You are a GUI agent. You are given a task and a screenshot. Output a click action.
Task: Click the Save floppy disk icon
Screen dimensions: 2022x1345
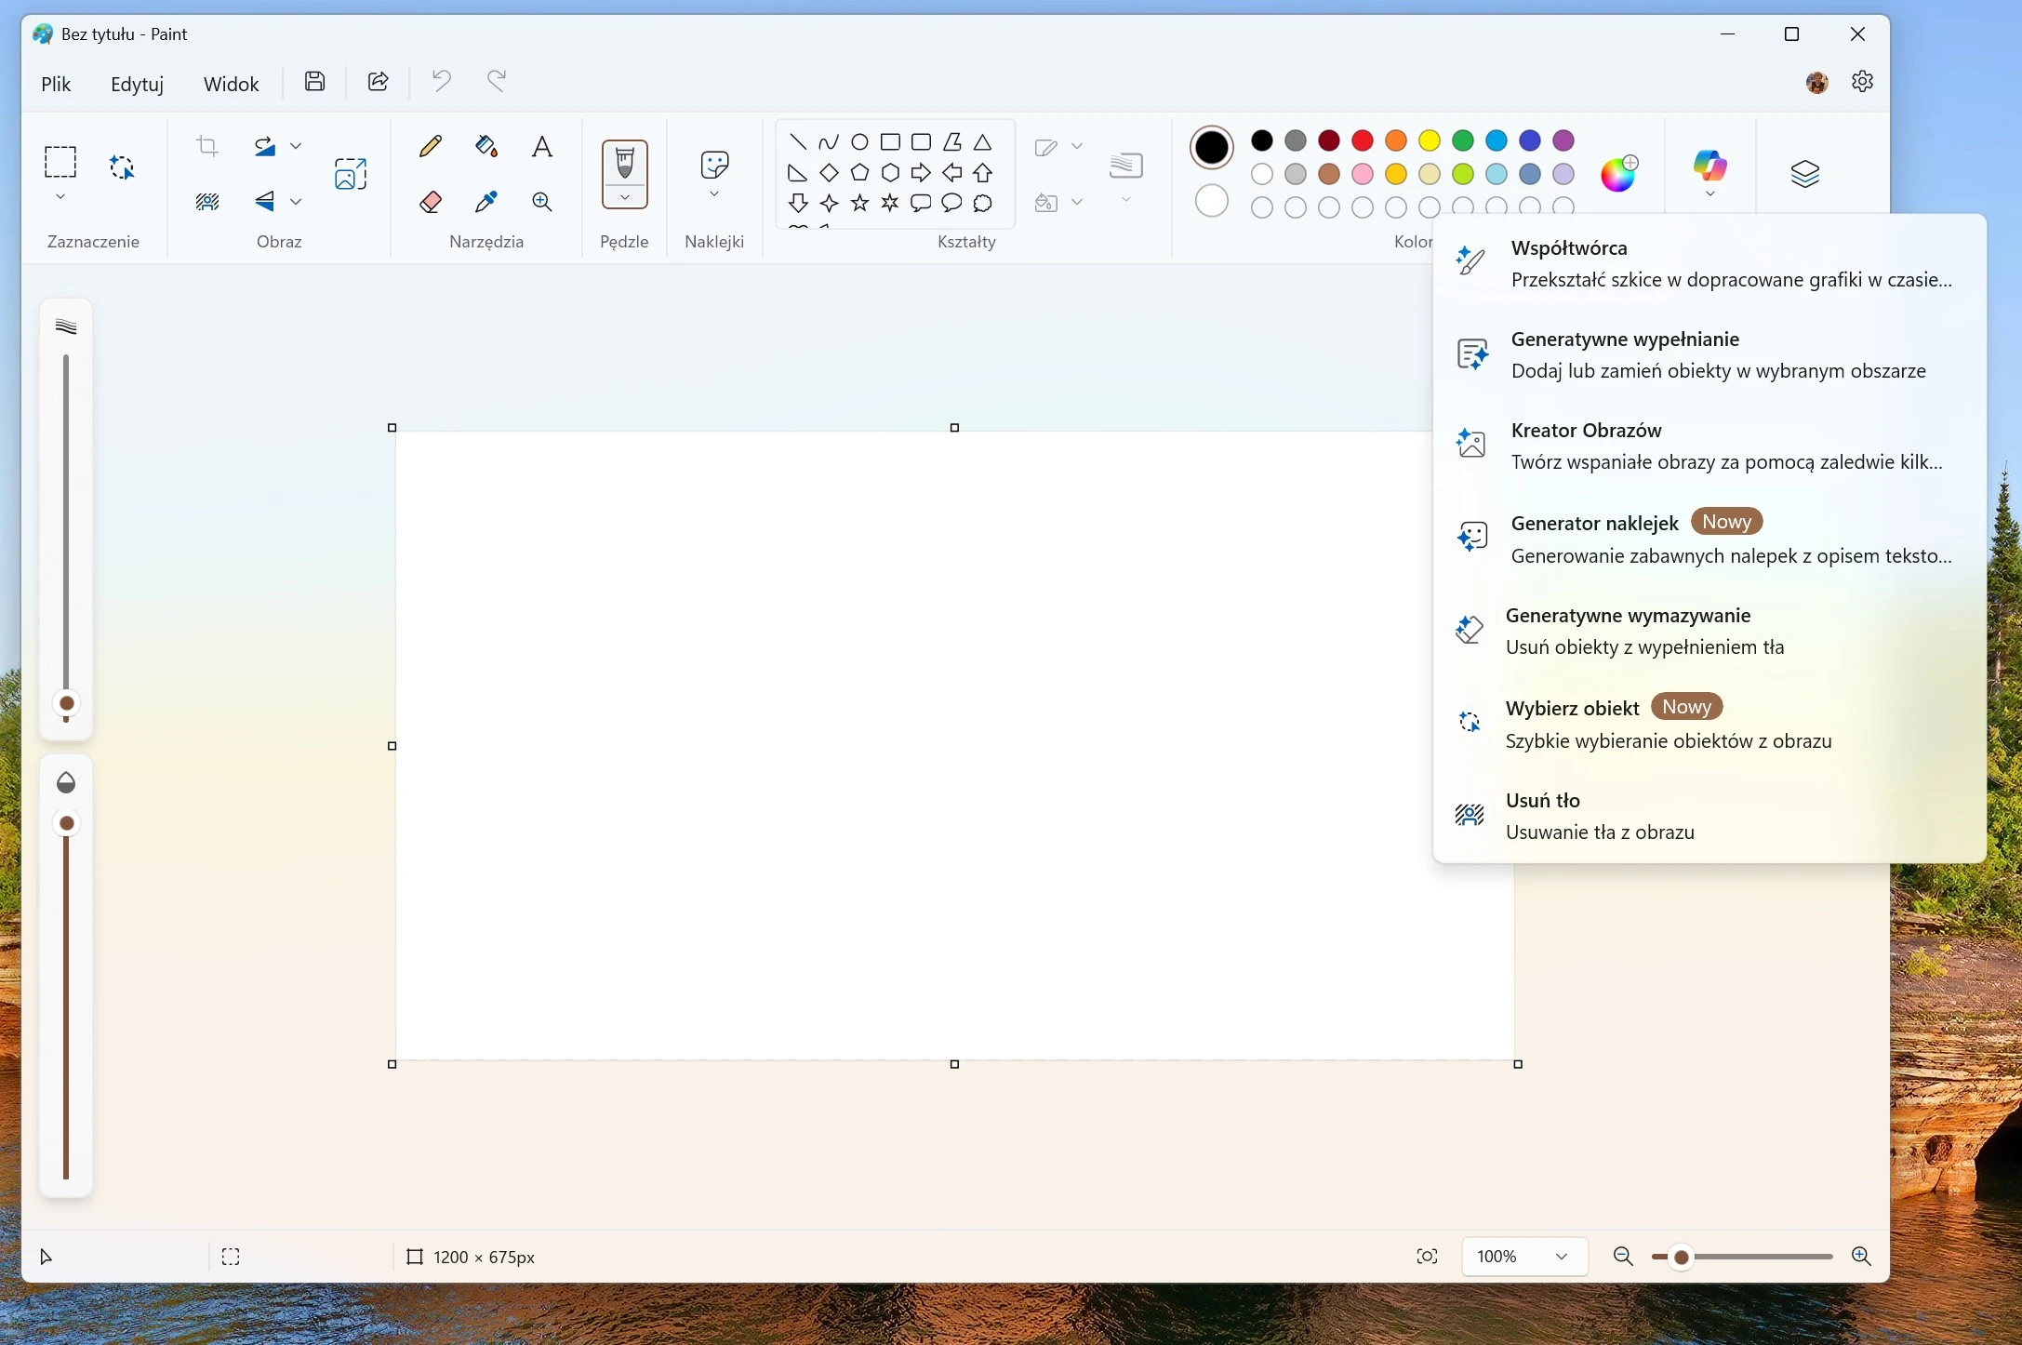click(314, 82)
